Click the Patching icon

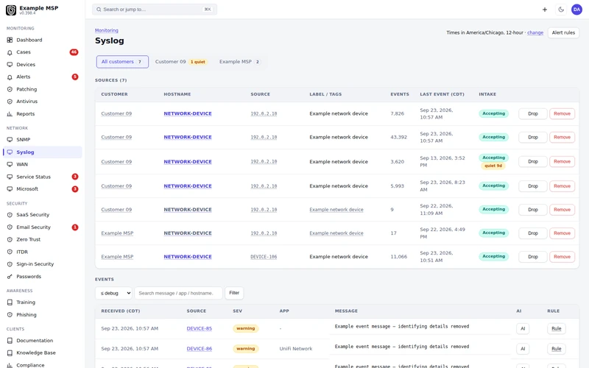[x=10, y=89]
